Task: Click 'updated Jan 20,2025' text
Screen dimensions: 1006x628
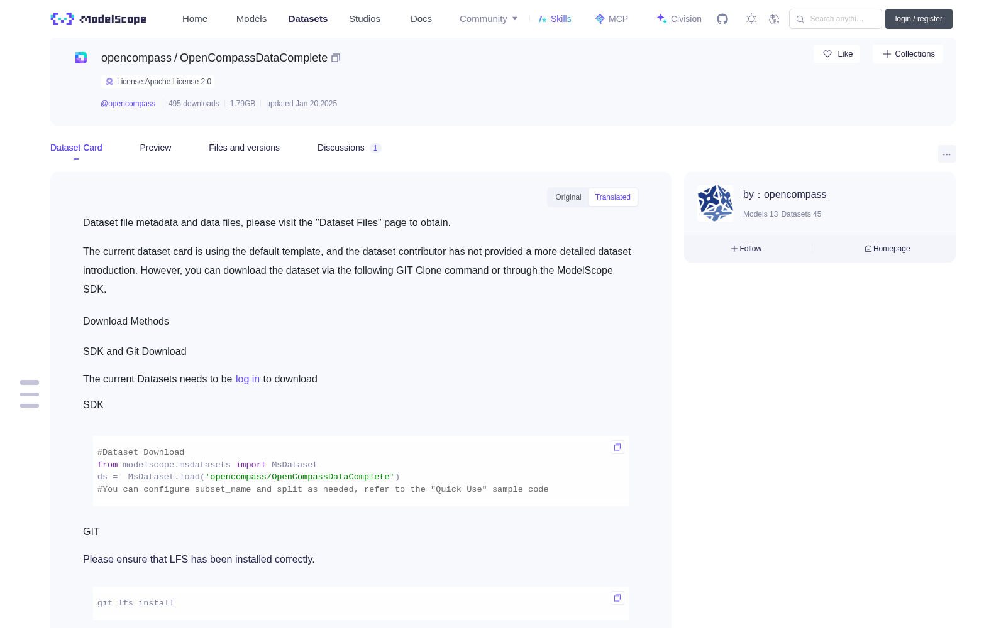Action: [x=301, y=104]
